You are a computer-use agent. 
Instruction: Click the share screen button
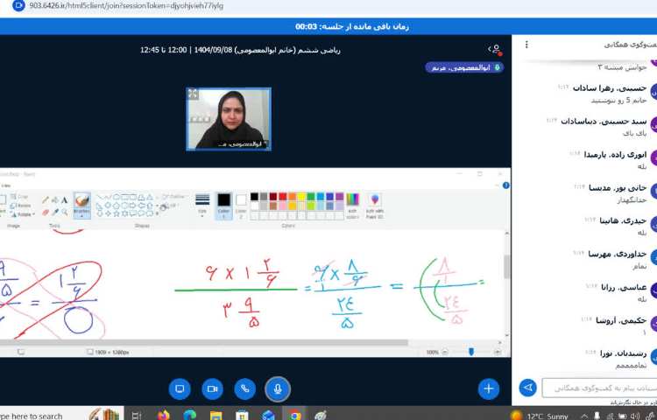[x=180, y=388]
